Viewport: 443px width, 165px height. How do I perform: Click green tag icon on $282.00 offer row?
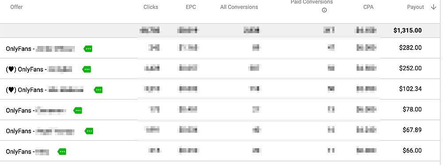tap(88, 49)
